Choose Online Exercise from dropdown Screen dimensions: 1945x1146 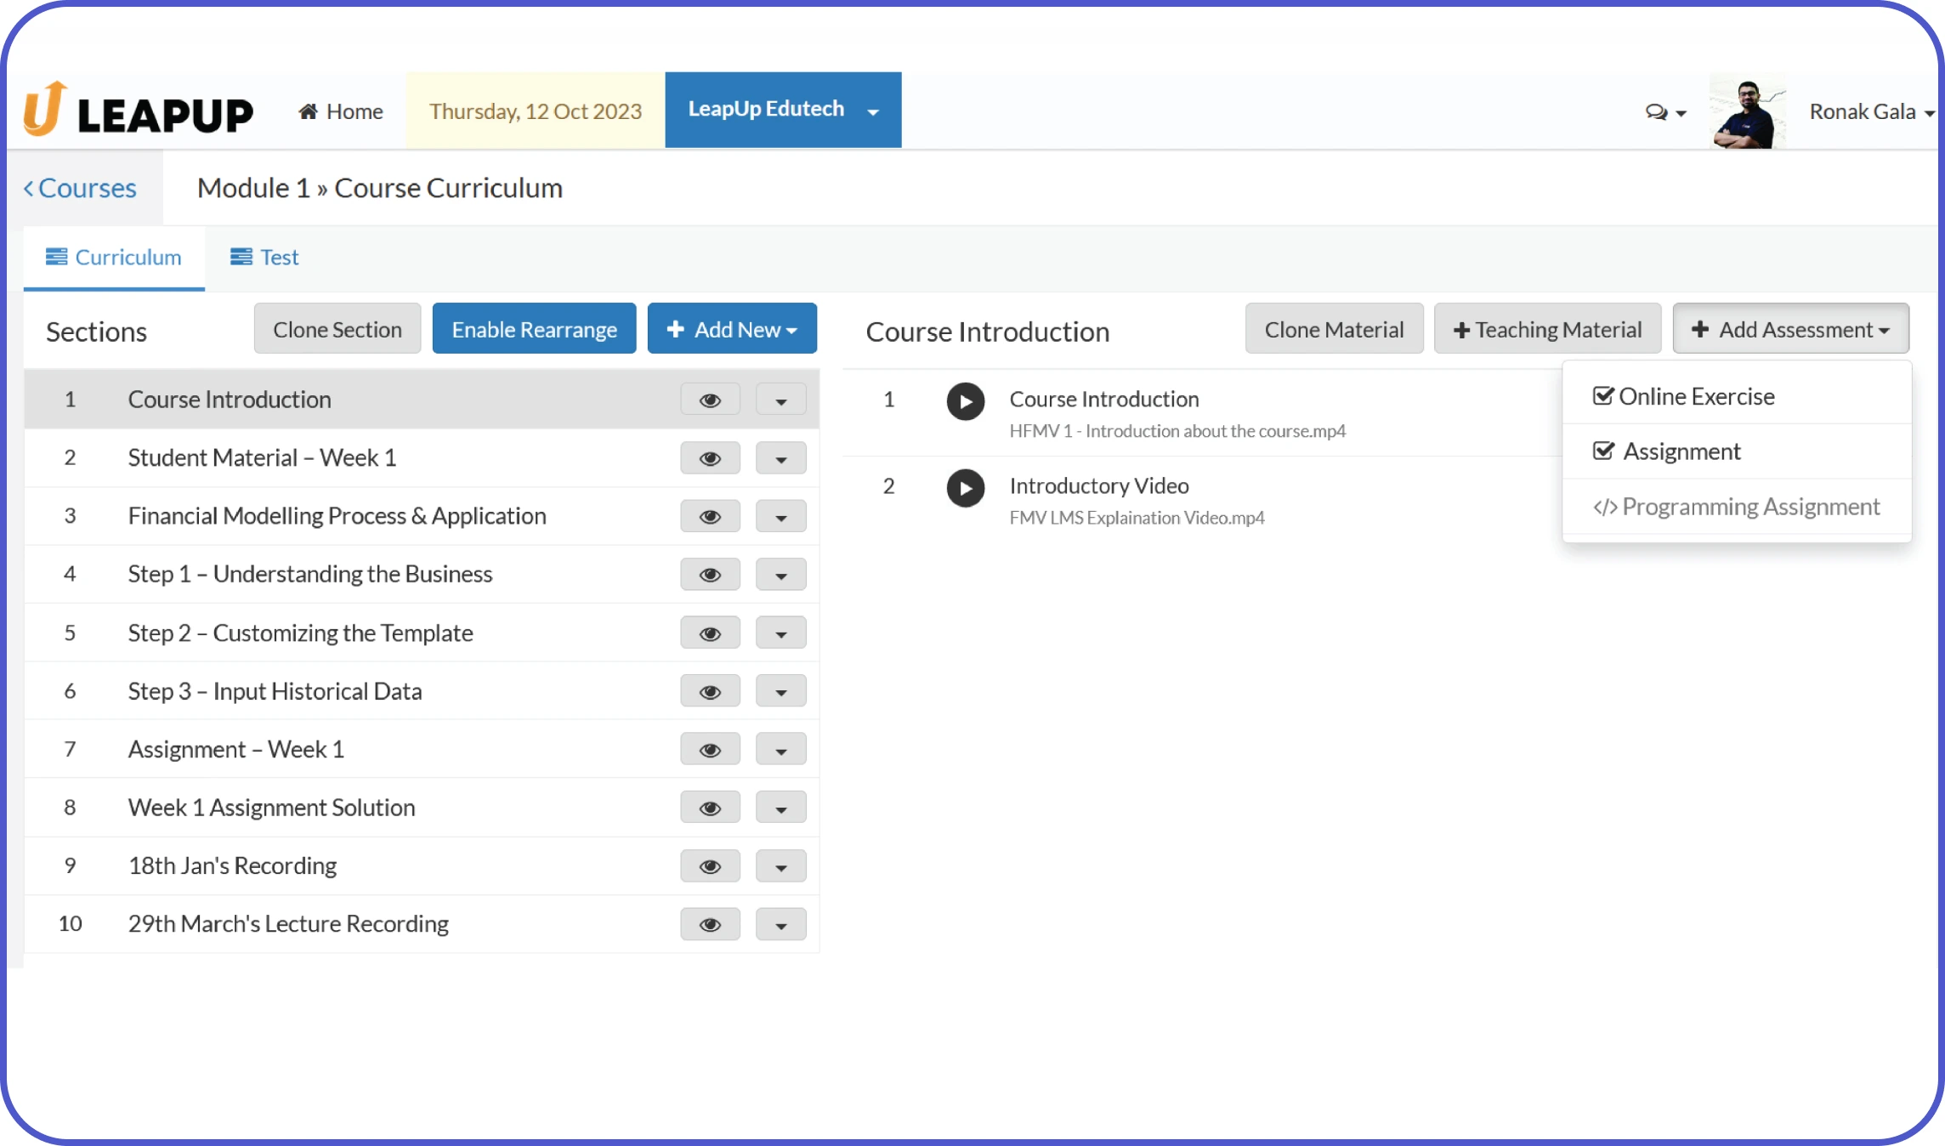click(x=1684, y=397)
